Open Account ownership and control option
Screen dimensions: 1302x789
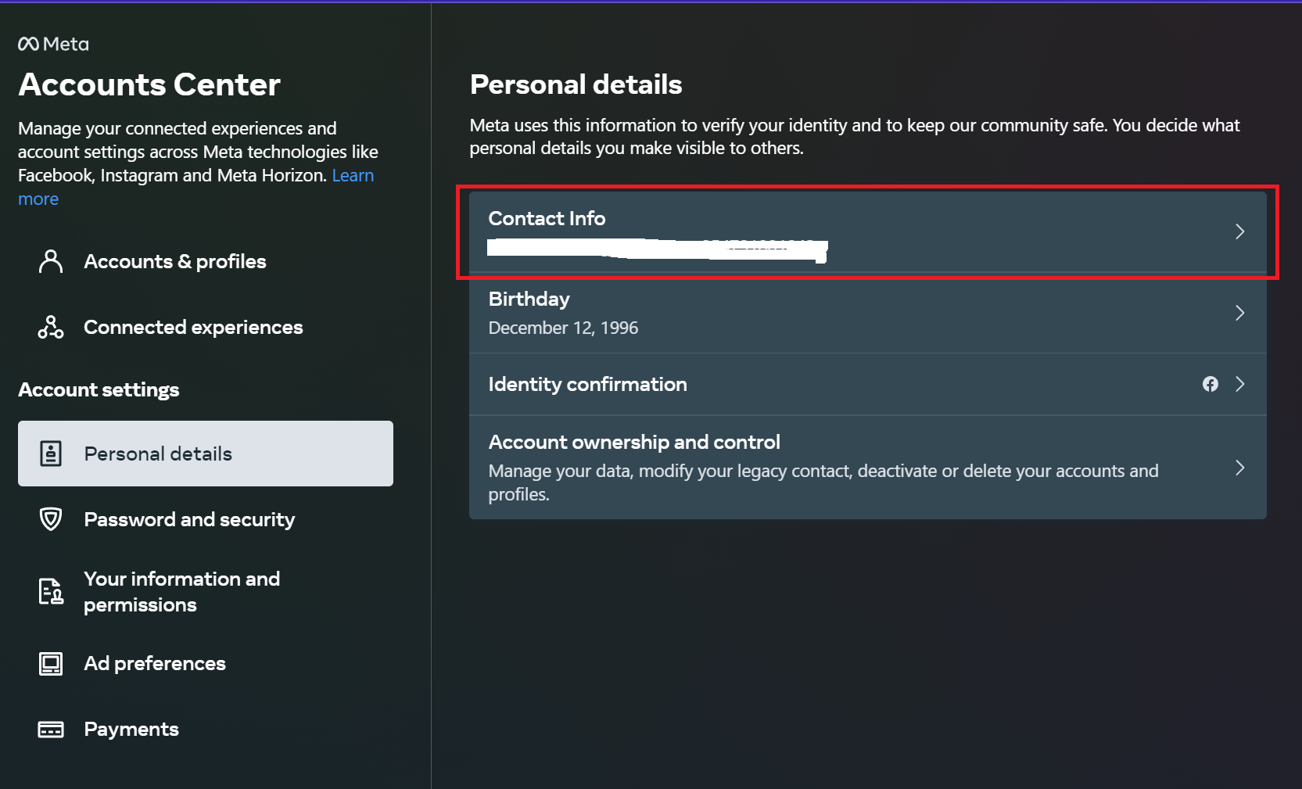pyautogui.click(x=867, y=468)
